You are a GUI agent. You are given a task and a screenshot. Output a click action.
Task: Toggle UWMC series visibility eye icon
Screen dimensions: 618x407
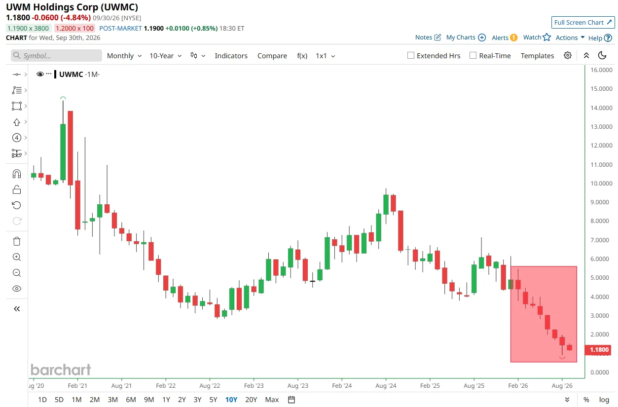pyautogui.click(x=40, y=74)
